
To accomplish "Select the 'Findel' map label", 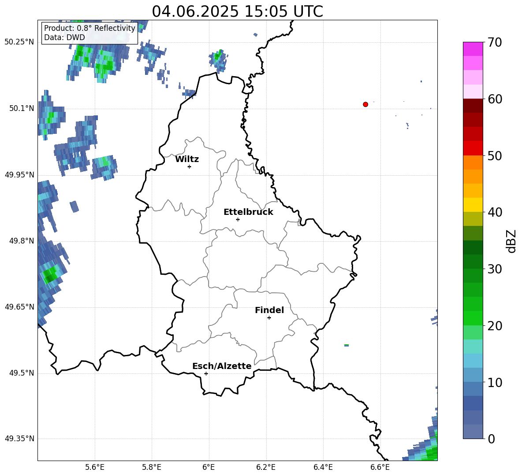I will point(269,310).
